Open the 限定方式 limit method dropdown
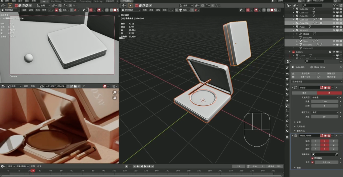 325,112
